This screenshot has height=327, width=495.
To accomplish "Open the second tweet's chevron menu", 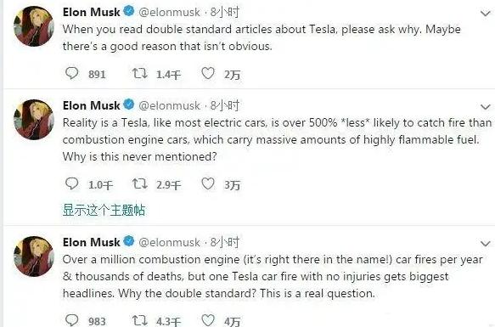I will pyautogui.click(x=485, y=107).
